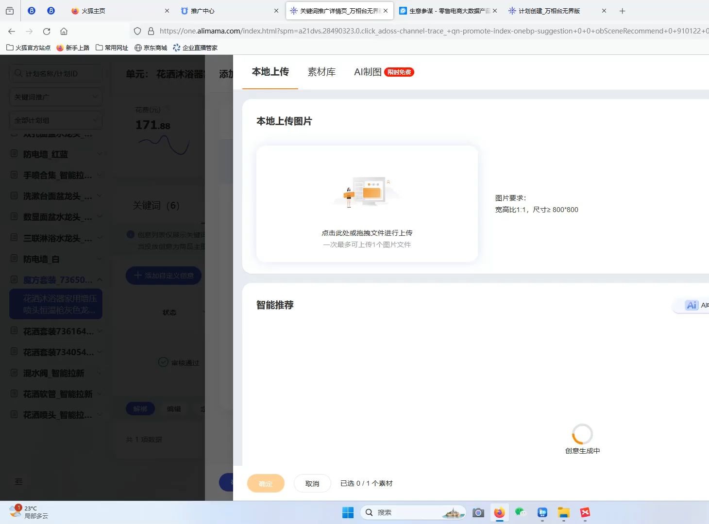Viewport: 709px width, 524px height.
Task: Open 企业直播管家 bookmark
Action: point(195,48)
